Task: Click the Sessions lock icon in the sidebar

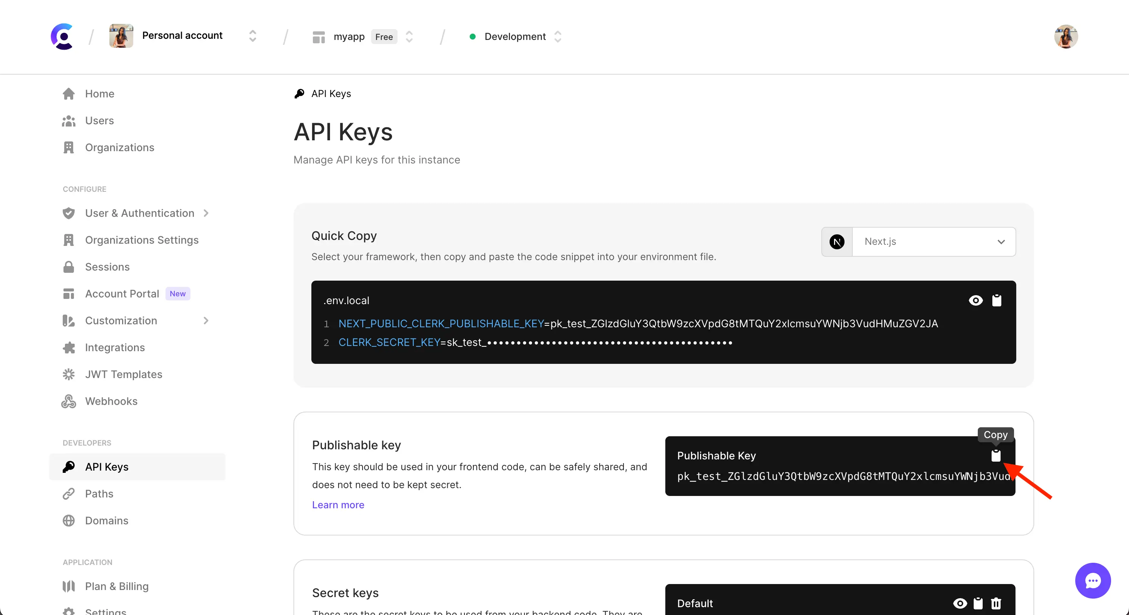Action: [x=69, y=267]
